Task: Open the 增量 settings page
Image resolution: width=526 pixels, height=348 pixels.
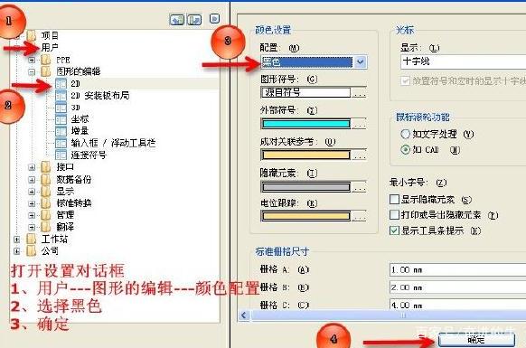Action: tap(80, 130)
